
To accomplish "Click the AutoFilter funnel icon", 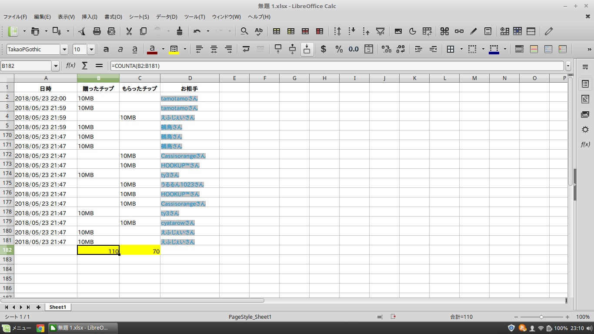I will pos(380,31).
